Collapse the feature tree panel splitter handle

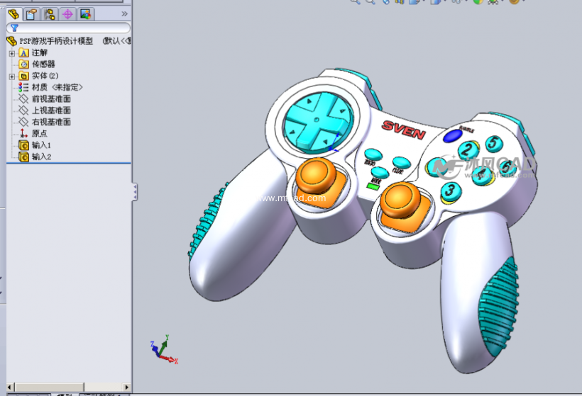tap(135, 192)
